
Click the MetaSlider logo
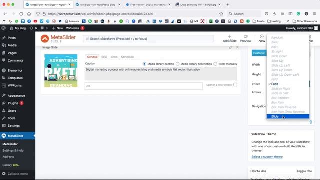coord(58,39)
